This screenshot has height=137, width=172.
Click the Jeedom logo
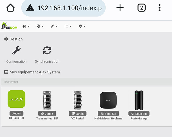[x=9, y=26]
